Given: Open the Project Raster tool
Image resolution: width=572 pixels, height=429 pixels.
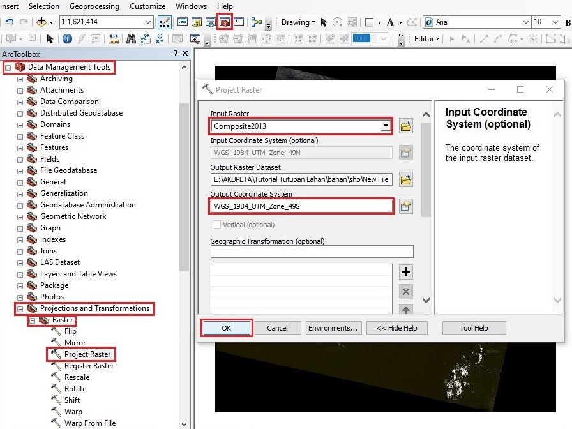Looking at the screenshot, I should 87,354.
